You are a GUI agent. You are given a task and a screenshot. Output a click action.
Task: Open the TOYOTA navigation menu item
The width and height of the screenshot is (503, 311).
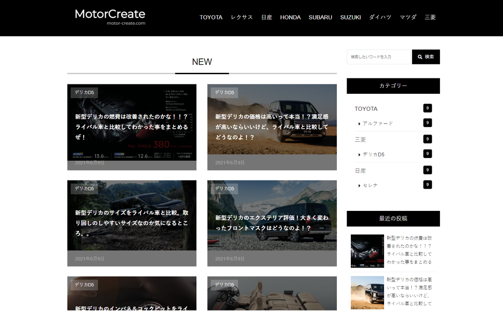(x=211, y=17)
